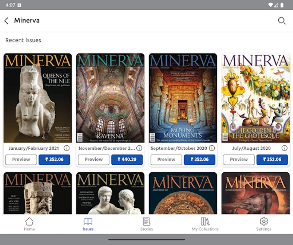
Task: Tap the cellular signal status icon
Action: tap(276, 5)
